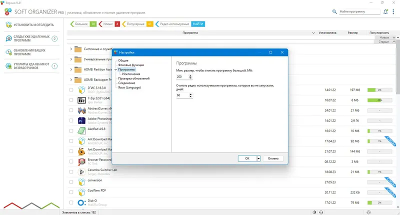Collapse the 'Программы' settings tree node
Image resolution: width=400 pixels, height=215 pixels.
pyautogui.click(x=115, y=69)
